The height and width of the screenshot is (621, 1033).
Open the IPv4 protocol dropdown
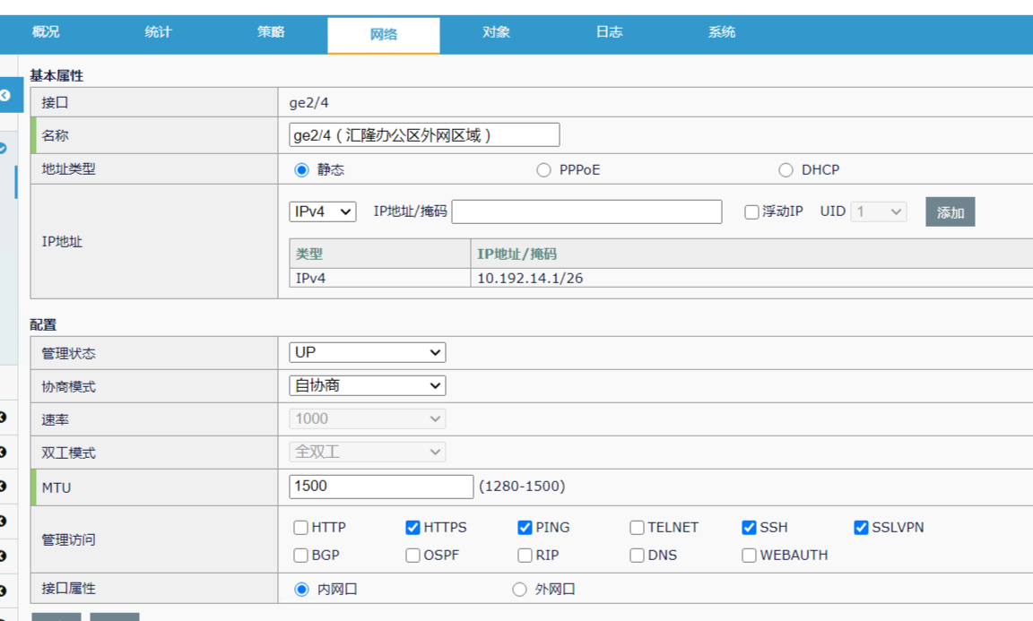pyautogui.click(x=323, y=211)
